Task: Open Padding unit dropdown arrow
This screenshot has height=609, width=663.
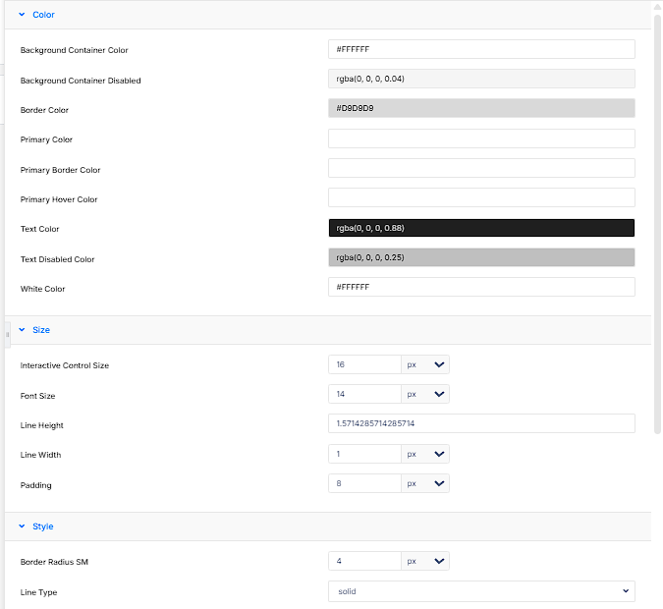Action: click(x=439, y=483)
